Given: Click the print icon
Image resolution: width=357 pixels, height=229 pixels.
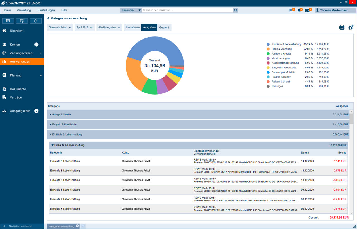Looking at the screenshot, I should [x=342, y=27].
